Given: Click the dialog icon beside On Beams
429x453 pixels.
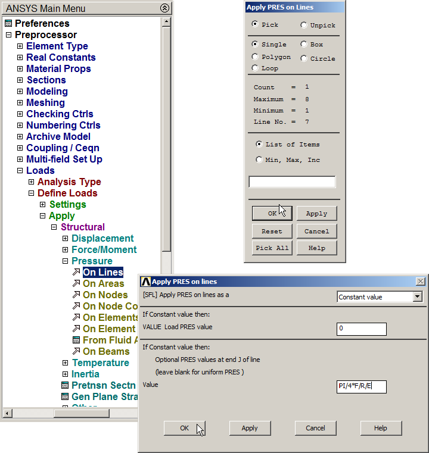Looking at the screenshot, I should [x=76, y=352].
